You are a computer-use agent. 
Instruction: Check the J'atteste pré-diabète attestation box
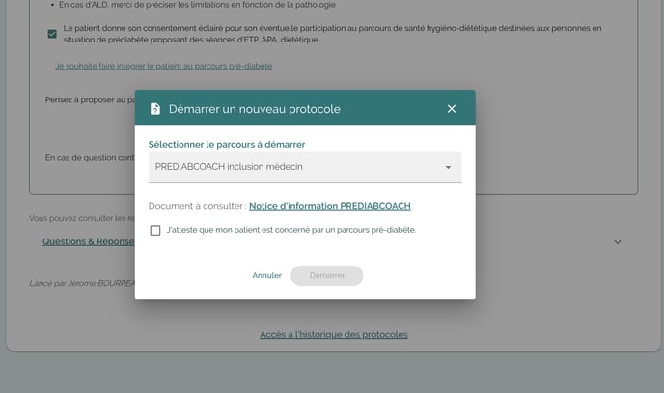tap(155, 230)
